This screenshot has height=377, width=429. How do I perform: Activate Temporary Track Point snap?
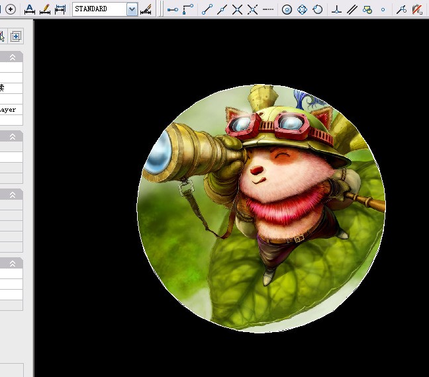pyautogui.click(x=173, y=9)
